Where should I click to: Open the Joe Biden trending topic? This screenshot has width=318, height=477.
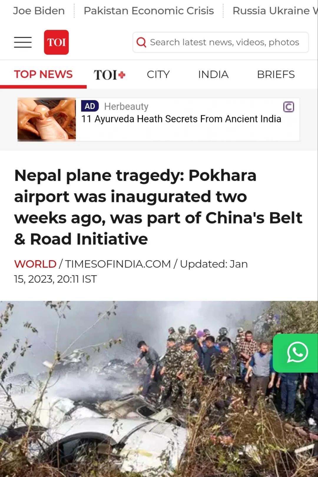click(x=39, y=11)
